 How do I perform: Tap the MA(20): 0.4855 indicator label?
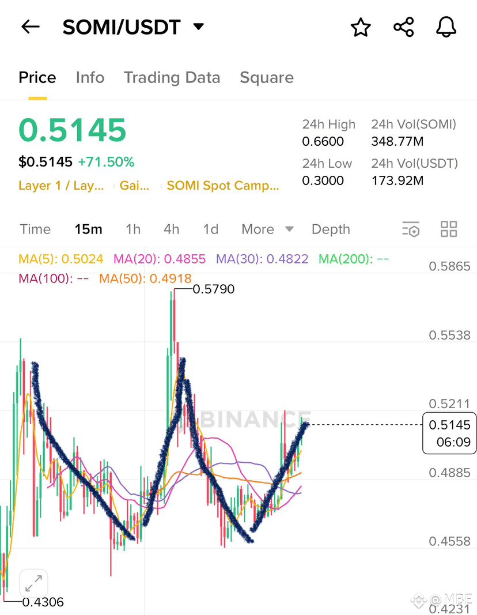tap(160, 259)
